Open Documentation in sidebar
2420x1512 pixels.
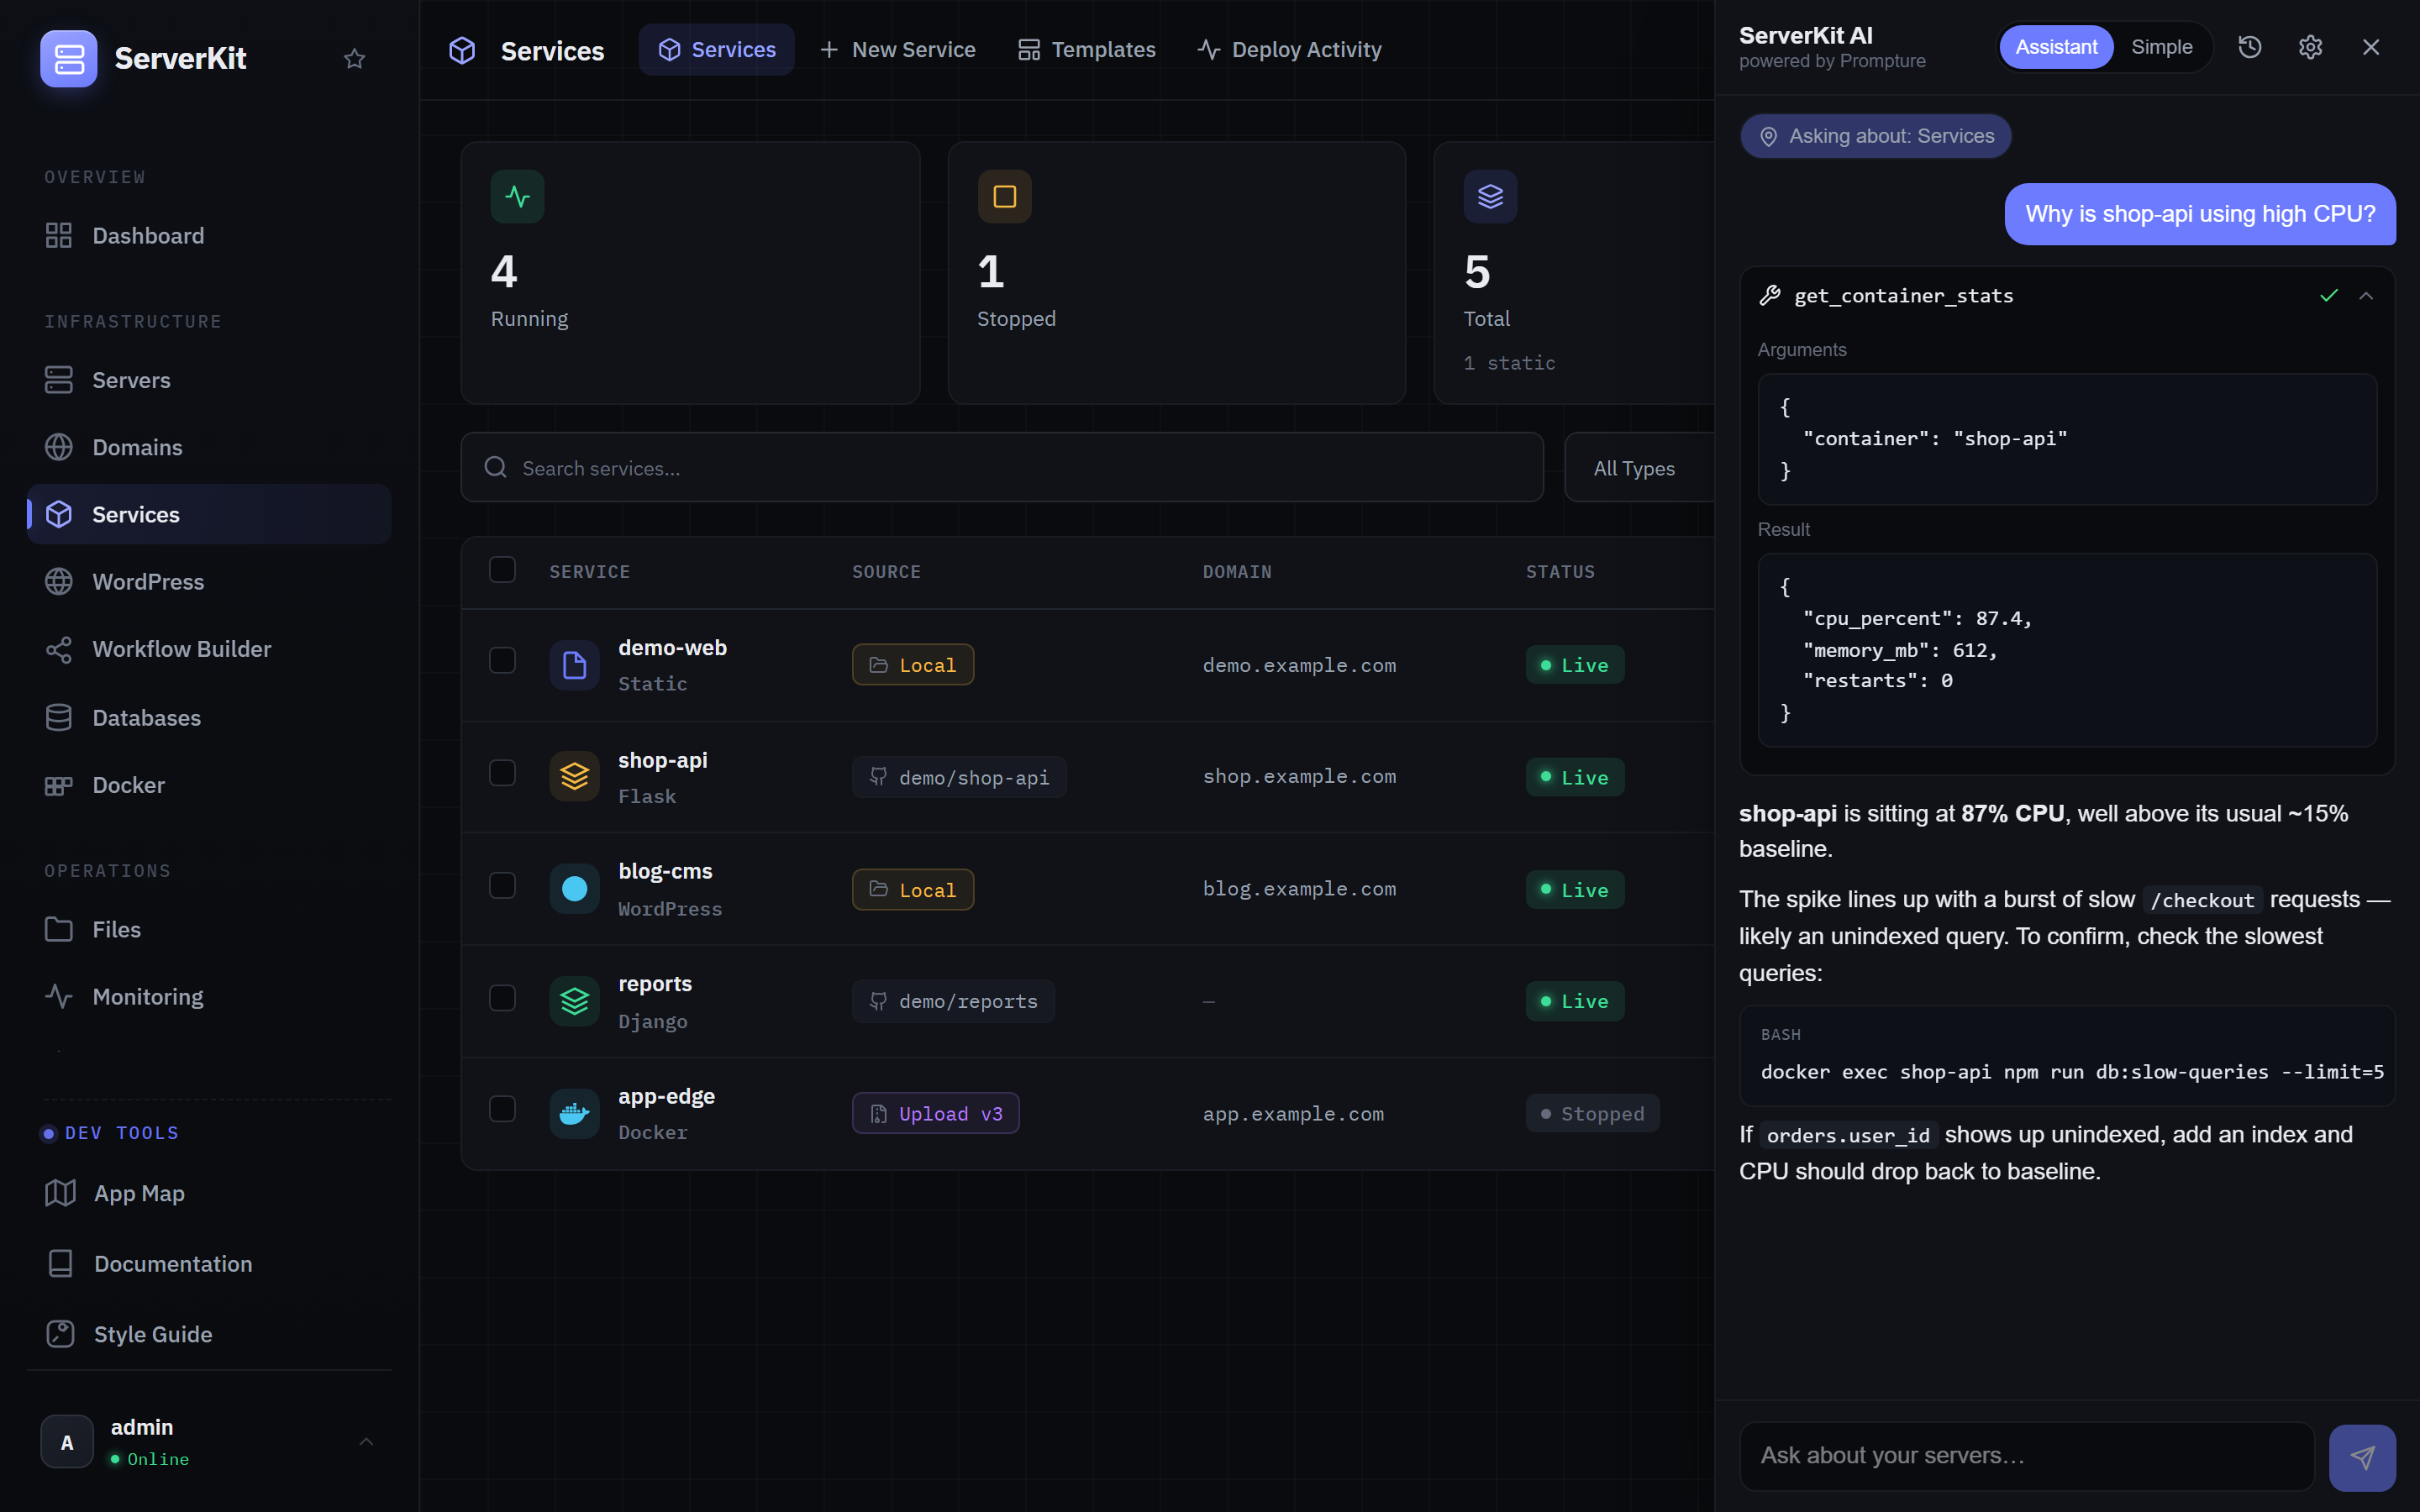pyautogui.click(x=209, y=1264)
